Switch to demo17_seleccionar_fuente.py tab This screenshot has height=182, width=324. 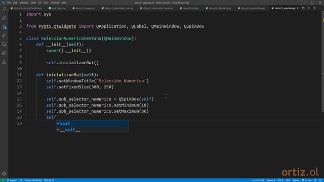tap(156, 8)
